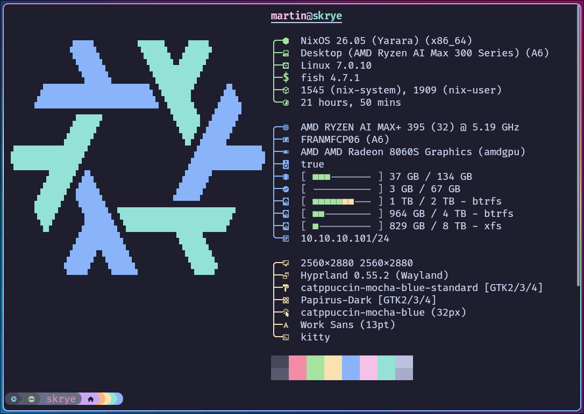Click the disk usage bar for 829 GB xfs

(341, 226)
